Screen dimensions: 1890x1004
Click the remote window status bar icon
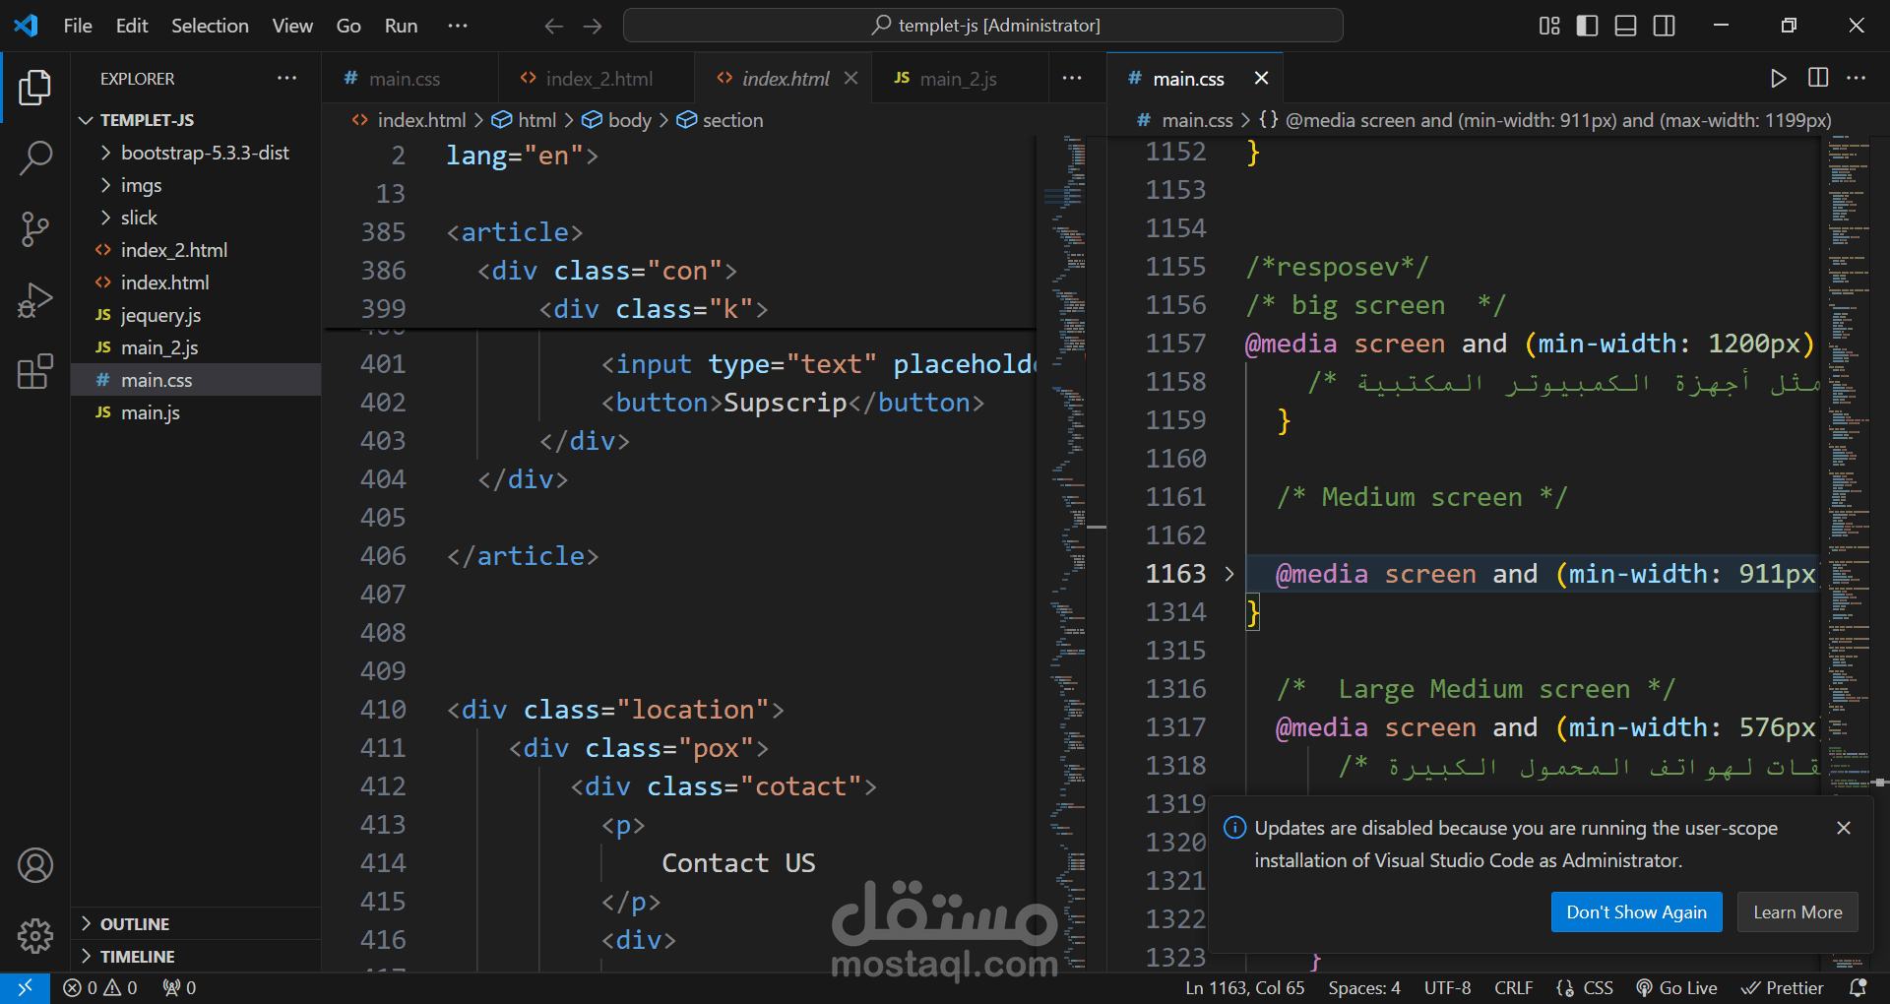click(25, 987)
